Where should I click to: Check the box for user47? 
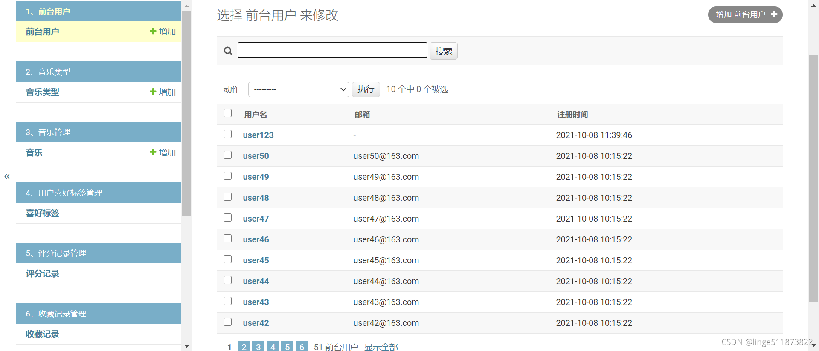[228, 218]
